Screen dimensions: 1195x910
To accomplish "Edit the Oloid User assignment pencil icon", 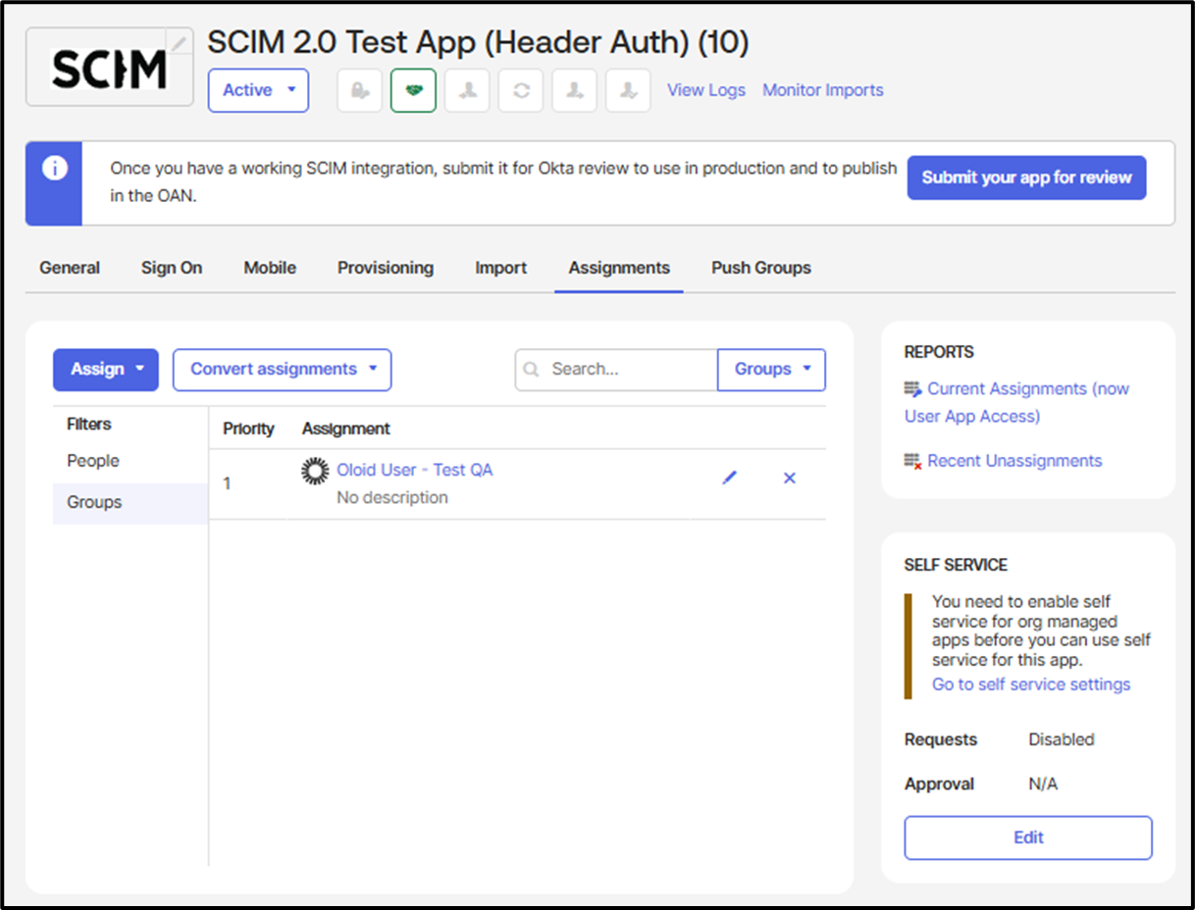I will [729, 478].
